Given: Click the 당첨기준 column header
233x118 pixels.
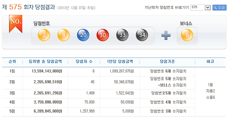Looking at the screenshot, I should tap(167, 61).
